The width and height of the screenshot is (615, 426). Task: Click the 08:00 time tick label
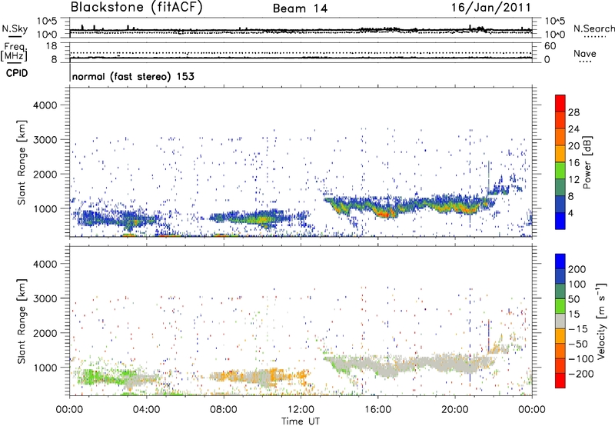224,410
